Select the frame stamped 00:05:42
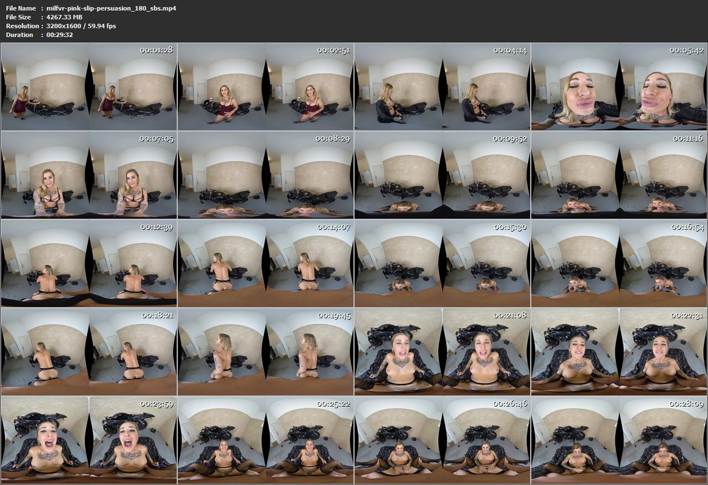 pyautogui.click(x=619, y=87)
